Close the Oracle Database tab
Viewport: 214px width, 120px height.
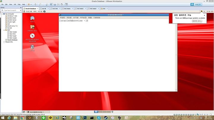(x=38, y=9)
